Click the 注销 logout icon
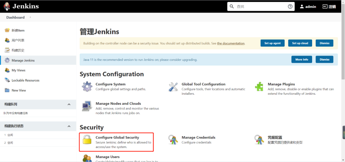Viewport: 345px width, 162px height. click(325, 7)
